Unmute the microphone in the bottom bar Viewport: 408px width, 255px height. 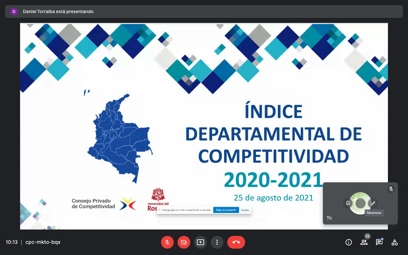tap(167, 242)
